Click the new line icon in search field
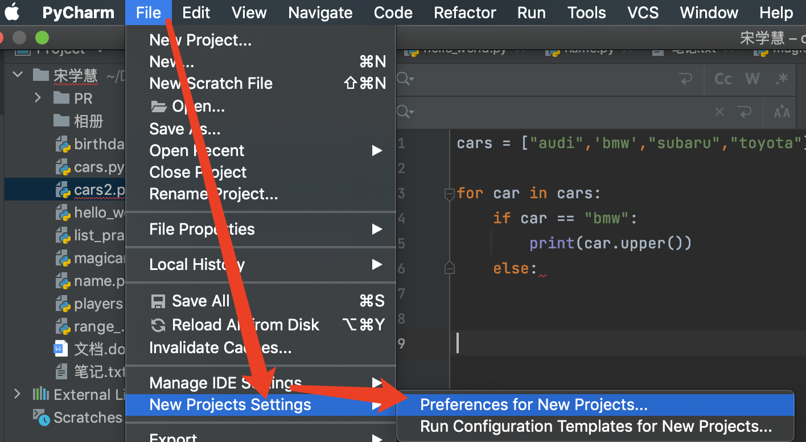 pos(686,79)
